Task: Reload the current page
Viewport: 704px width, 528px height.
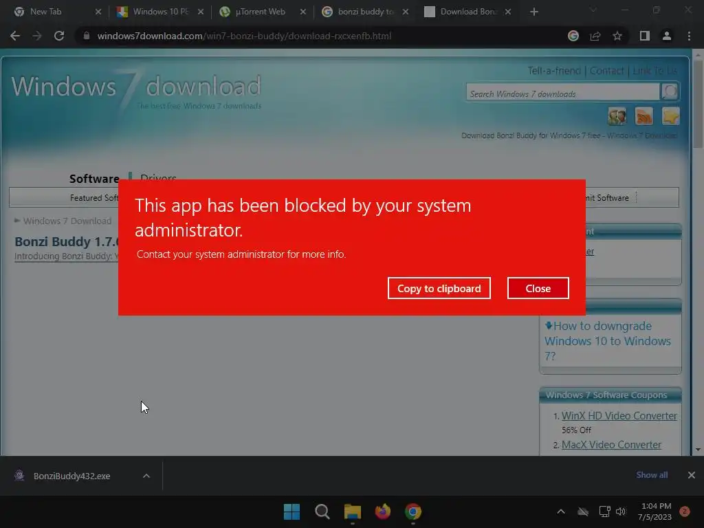Action: (59, 36)
